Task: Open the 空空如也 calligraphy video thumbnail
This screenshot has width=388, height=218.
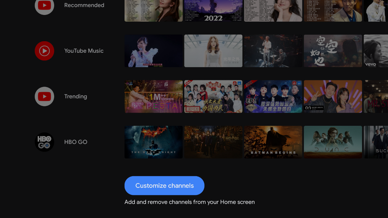Action: click(333, 51)
